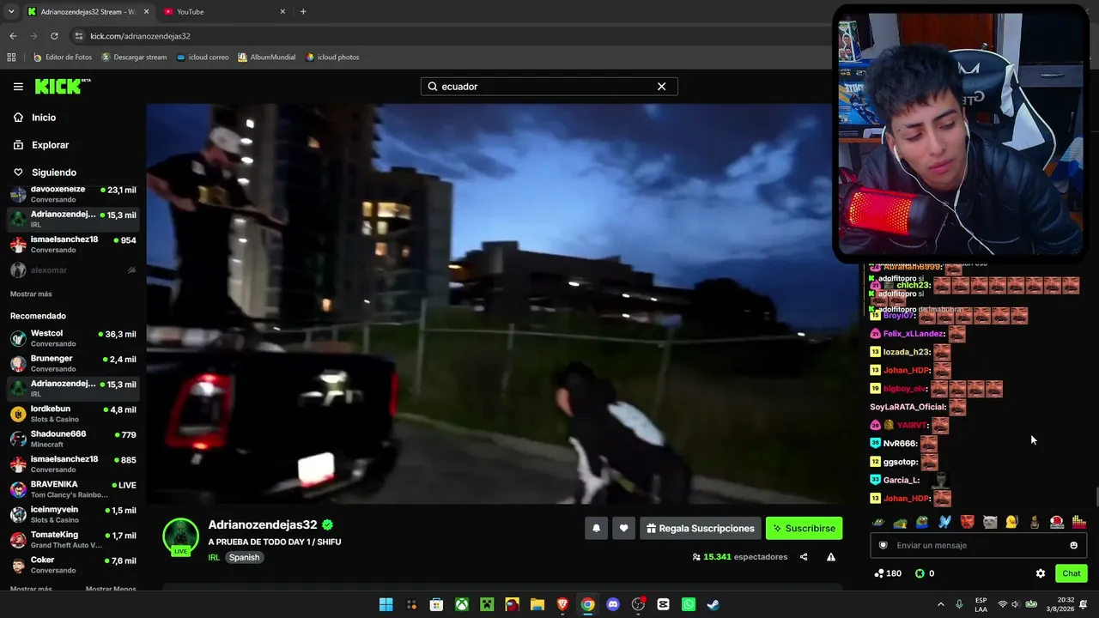Image resolution: width=1099 pixels, height=618 pixels.
Task: Expand following list with 'Mostrar más'
Action: pyautogui.click(x=31, y=294)
